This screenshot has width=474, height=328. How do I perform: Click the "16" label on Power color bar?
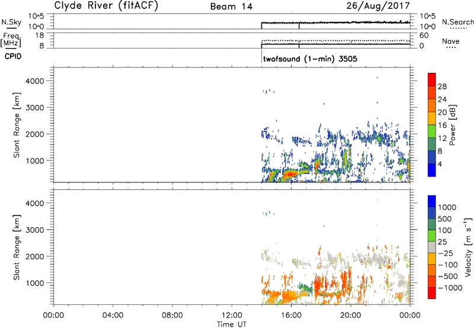[442, 126]
